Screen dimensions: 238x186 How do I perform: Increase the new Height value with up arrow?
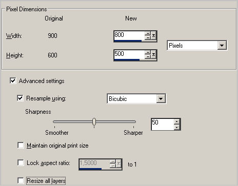click(x=148, y=52)
